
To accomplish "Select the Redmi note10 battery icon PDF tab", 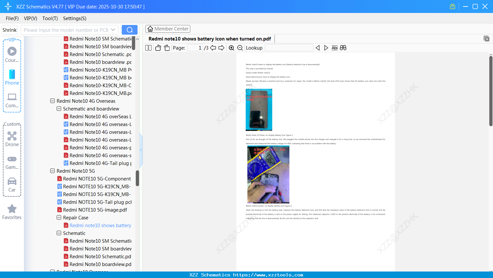I will click(210, 39).
